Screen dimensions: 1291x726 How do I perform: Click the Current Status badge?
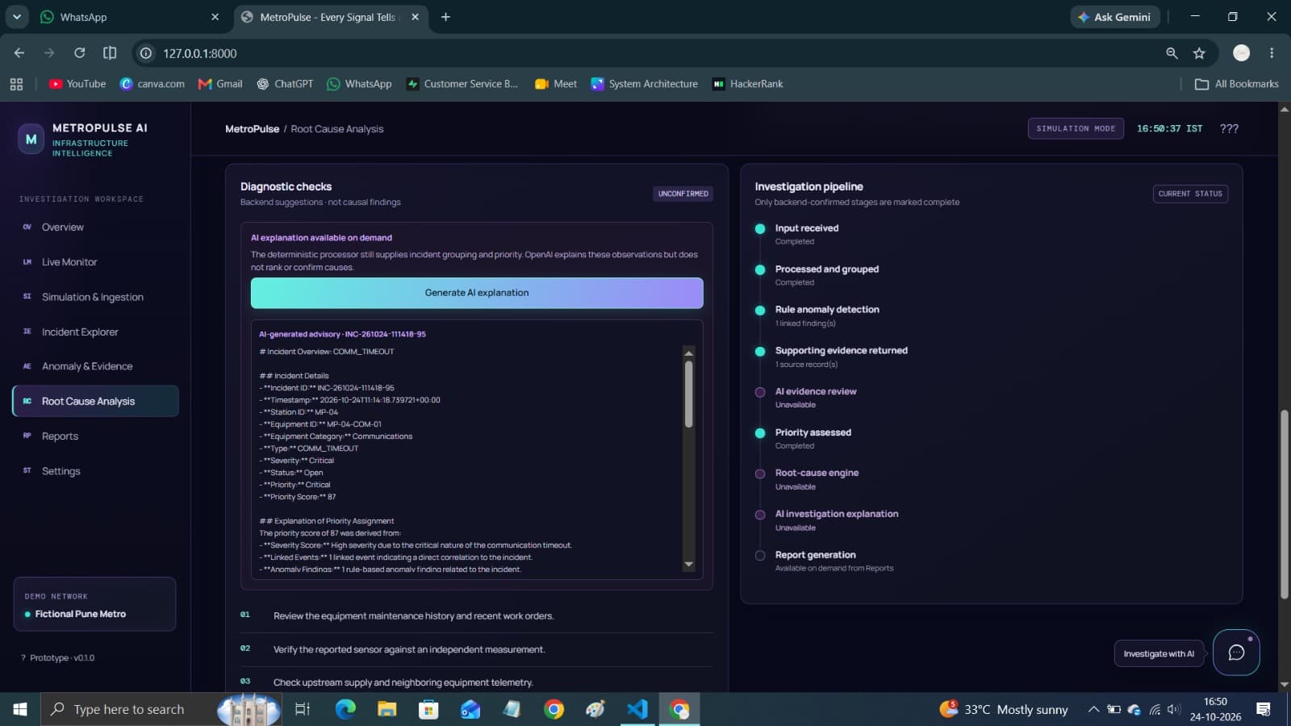click(x=1190, y=194)
